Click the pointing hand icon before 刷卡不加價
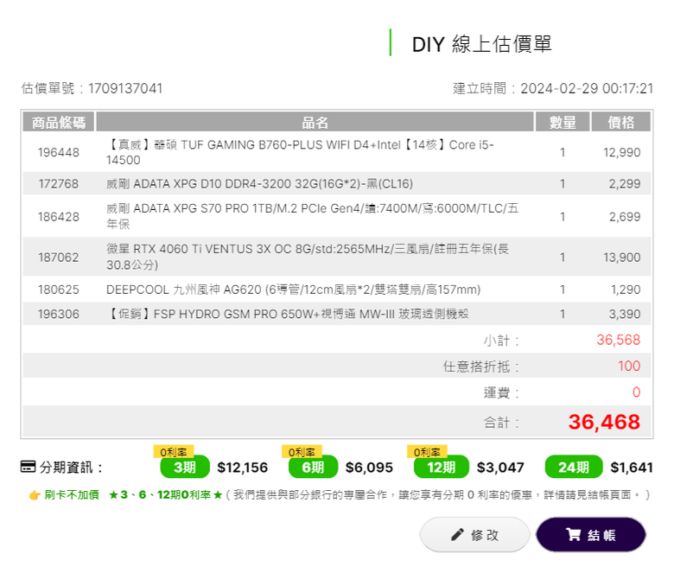Screen dimensions: 674x573 tap(35, 495)
